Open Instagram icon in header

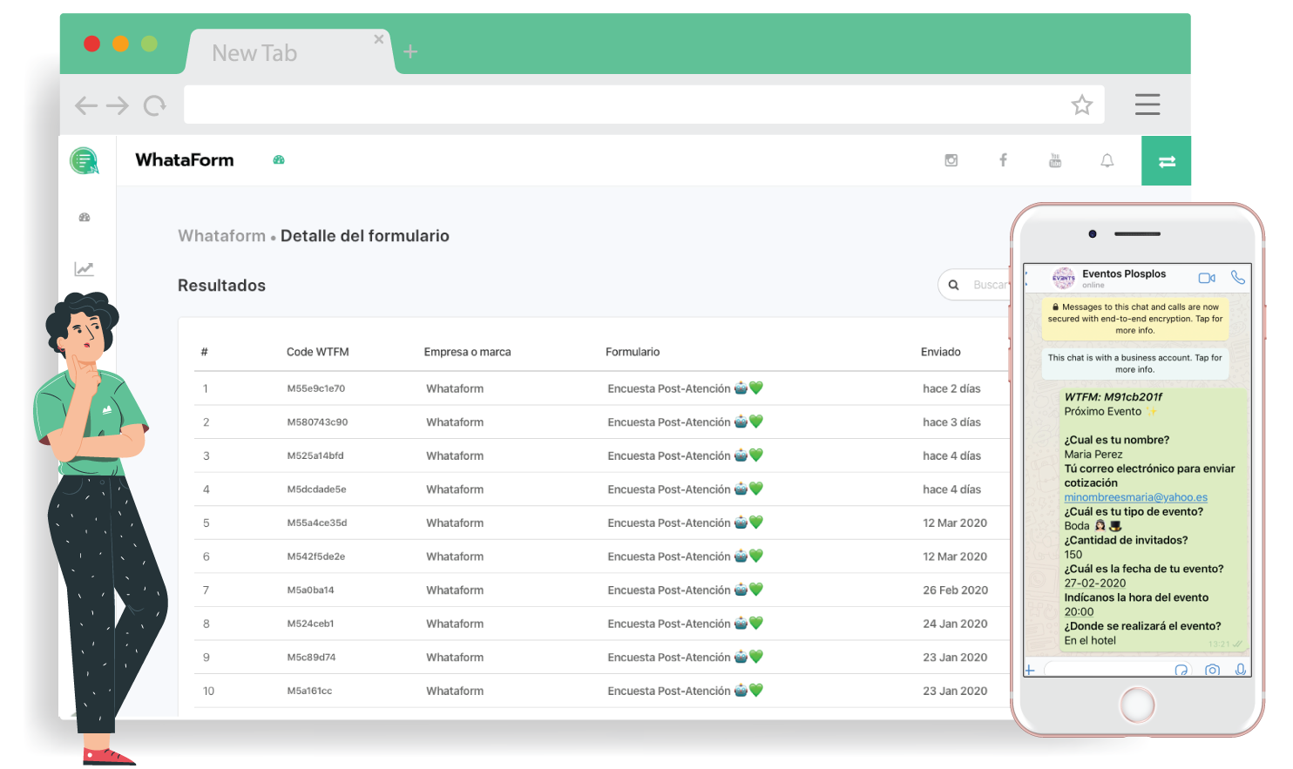point(951,160)
